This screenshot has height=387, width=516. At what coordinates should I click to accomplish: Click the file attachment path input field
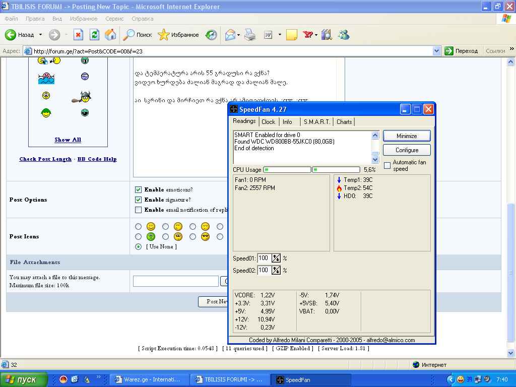pyautogui.click(x=176, y=281)
